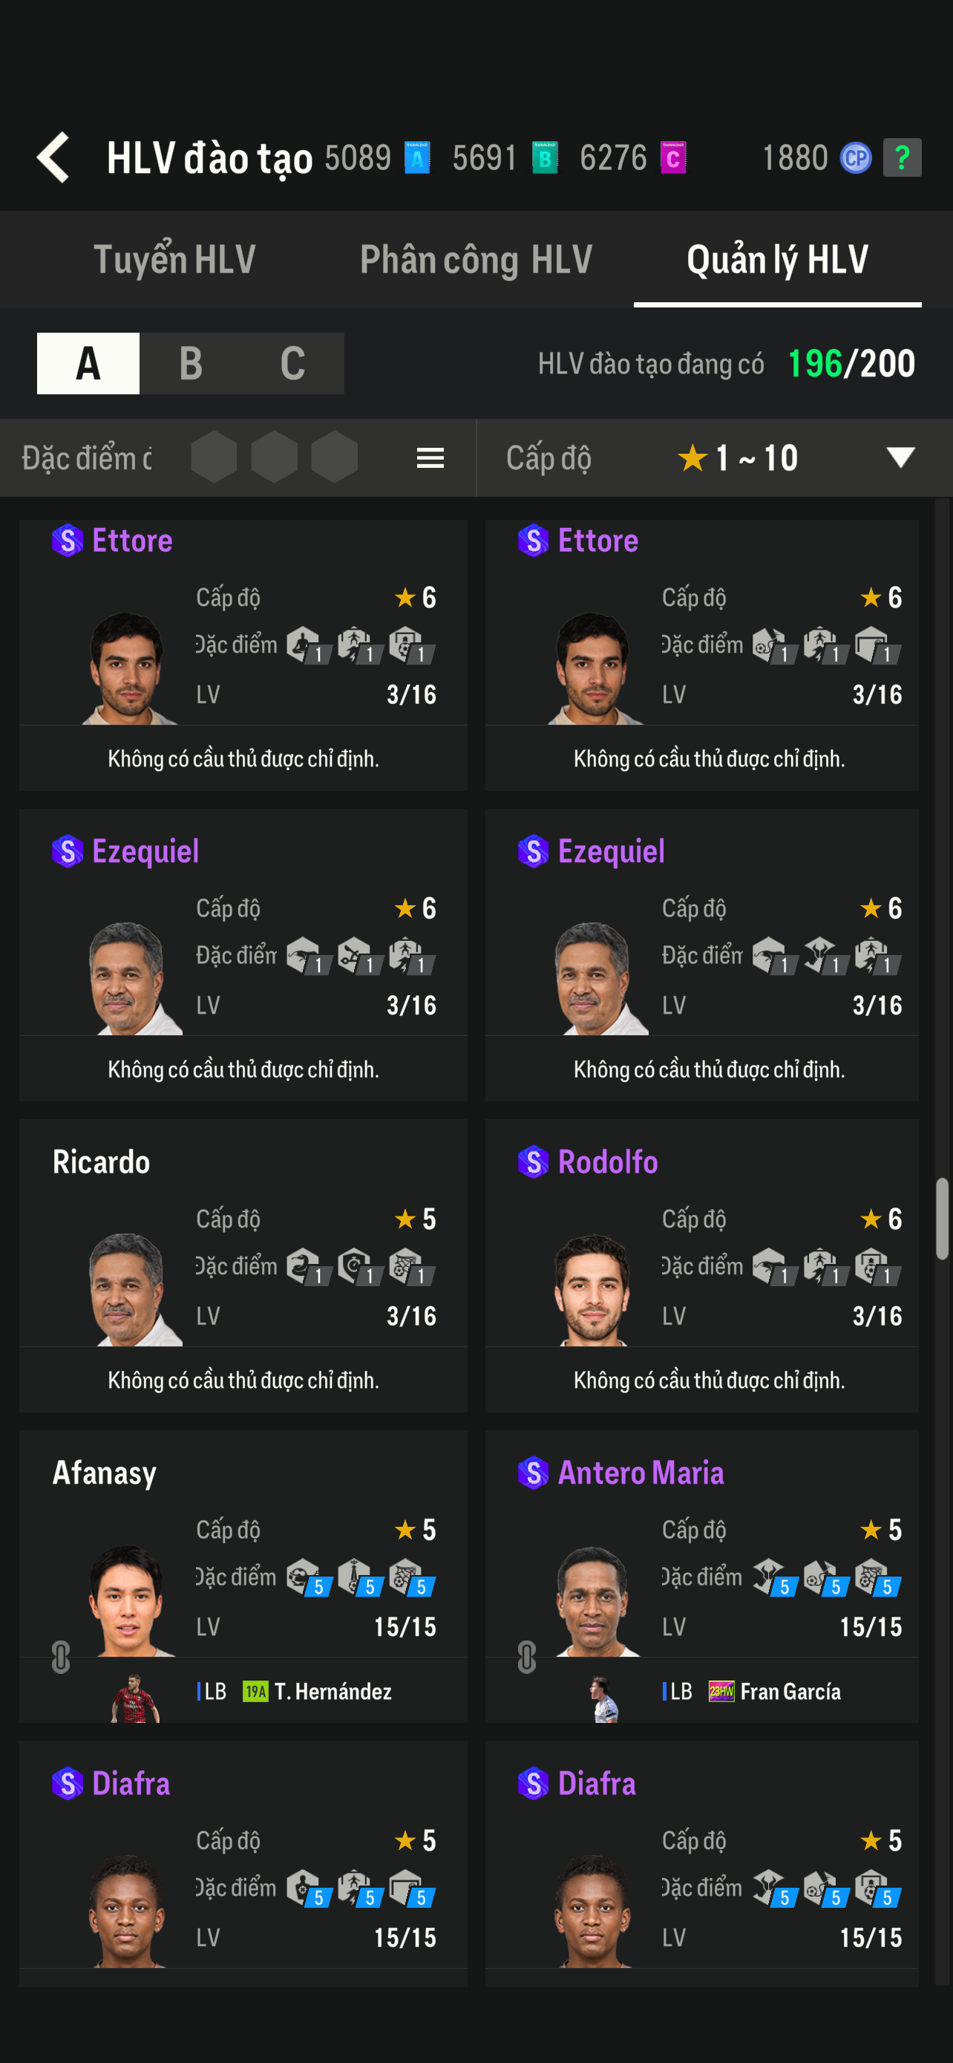This screenshot has width=953, height=2063.
Task: Tap the blue A training card icon
Action: tap(417, 157)
